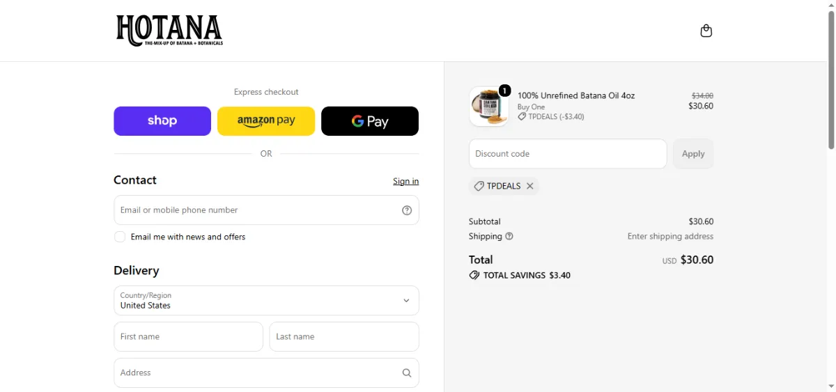
Task: Click the 'Express checkout' label
Action: 266,92
